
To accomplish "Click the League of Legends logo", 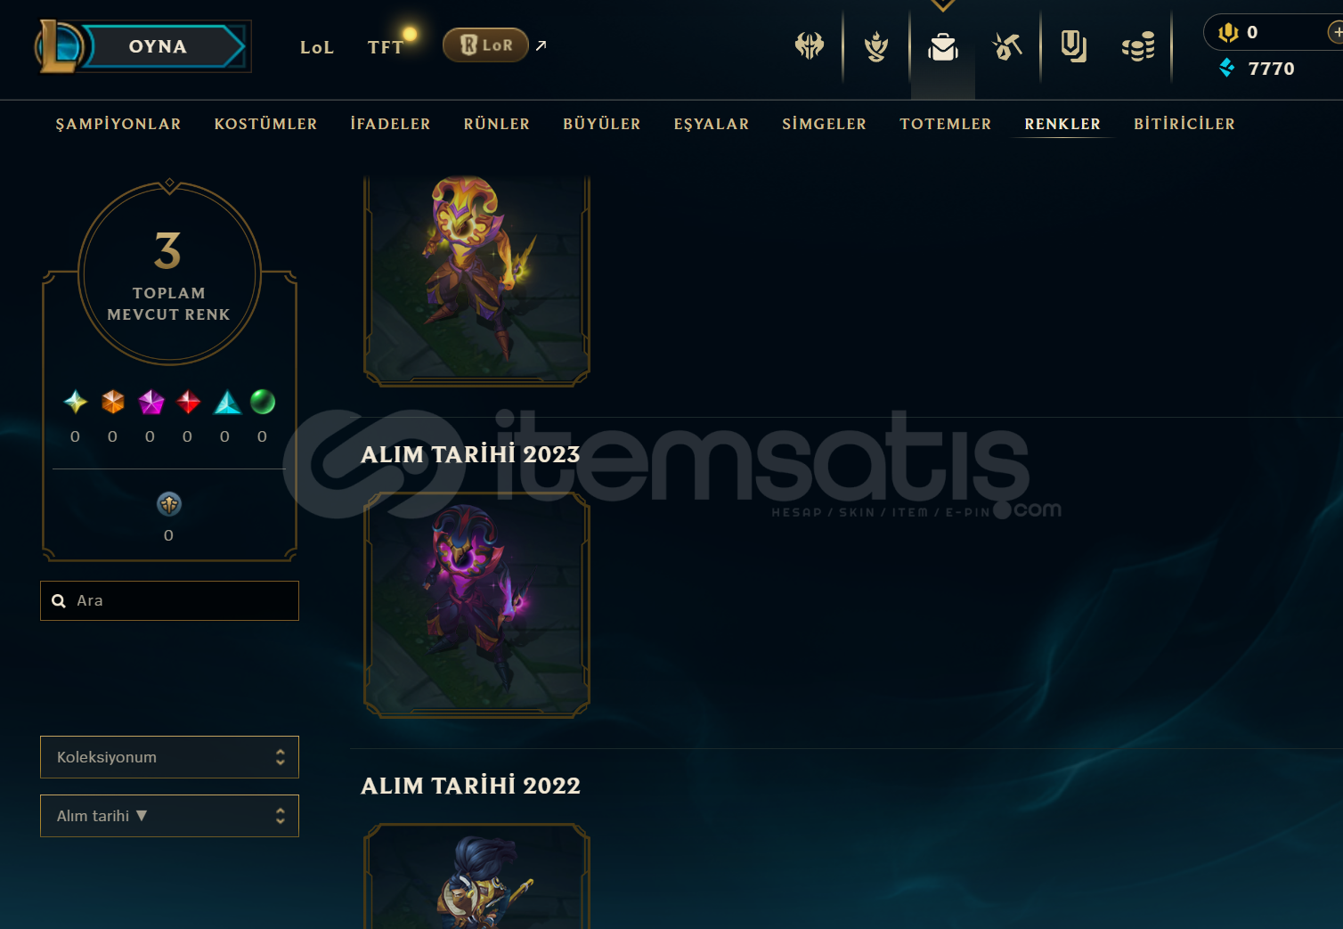I will tap(60, 46).
